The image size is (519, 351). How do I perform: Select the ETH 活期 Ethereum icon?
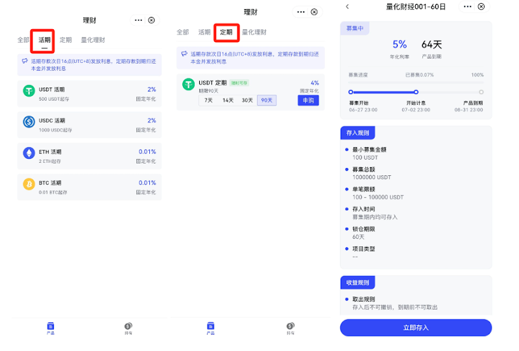(29, 153)
